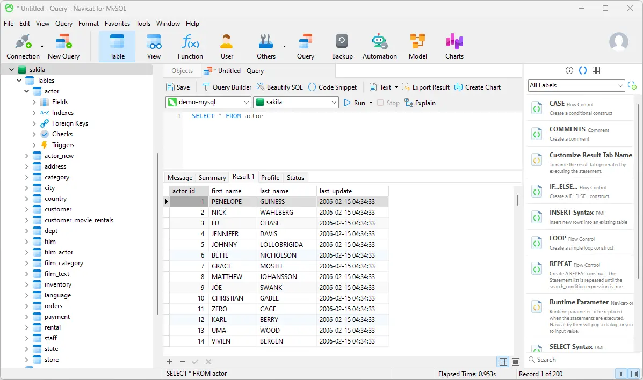The height and width of the screenshot is (380, 643).
Task: Open the demo-mysql connection dropdown
Action: tap(208, 102)
